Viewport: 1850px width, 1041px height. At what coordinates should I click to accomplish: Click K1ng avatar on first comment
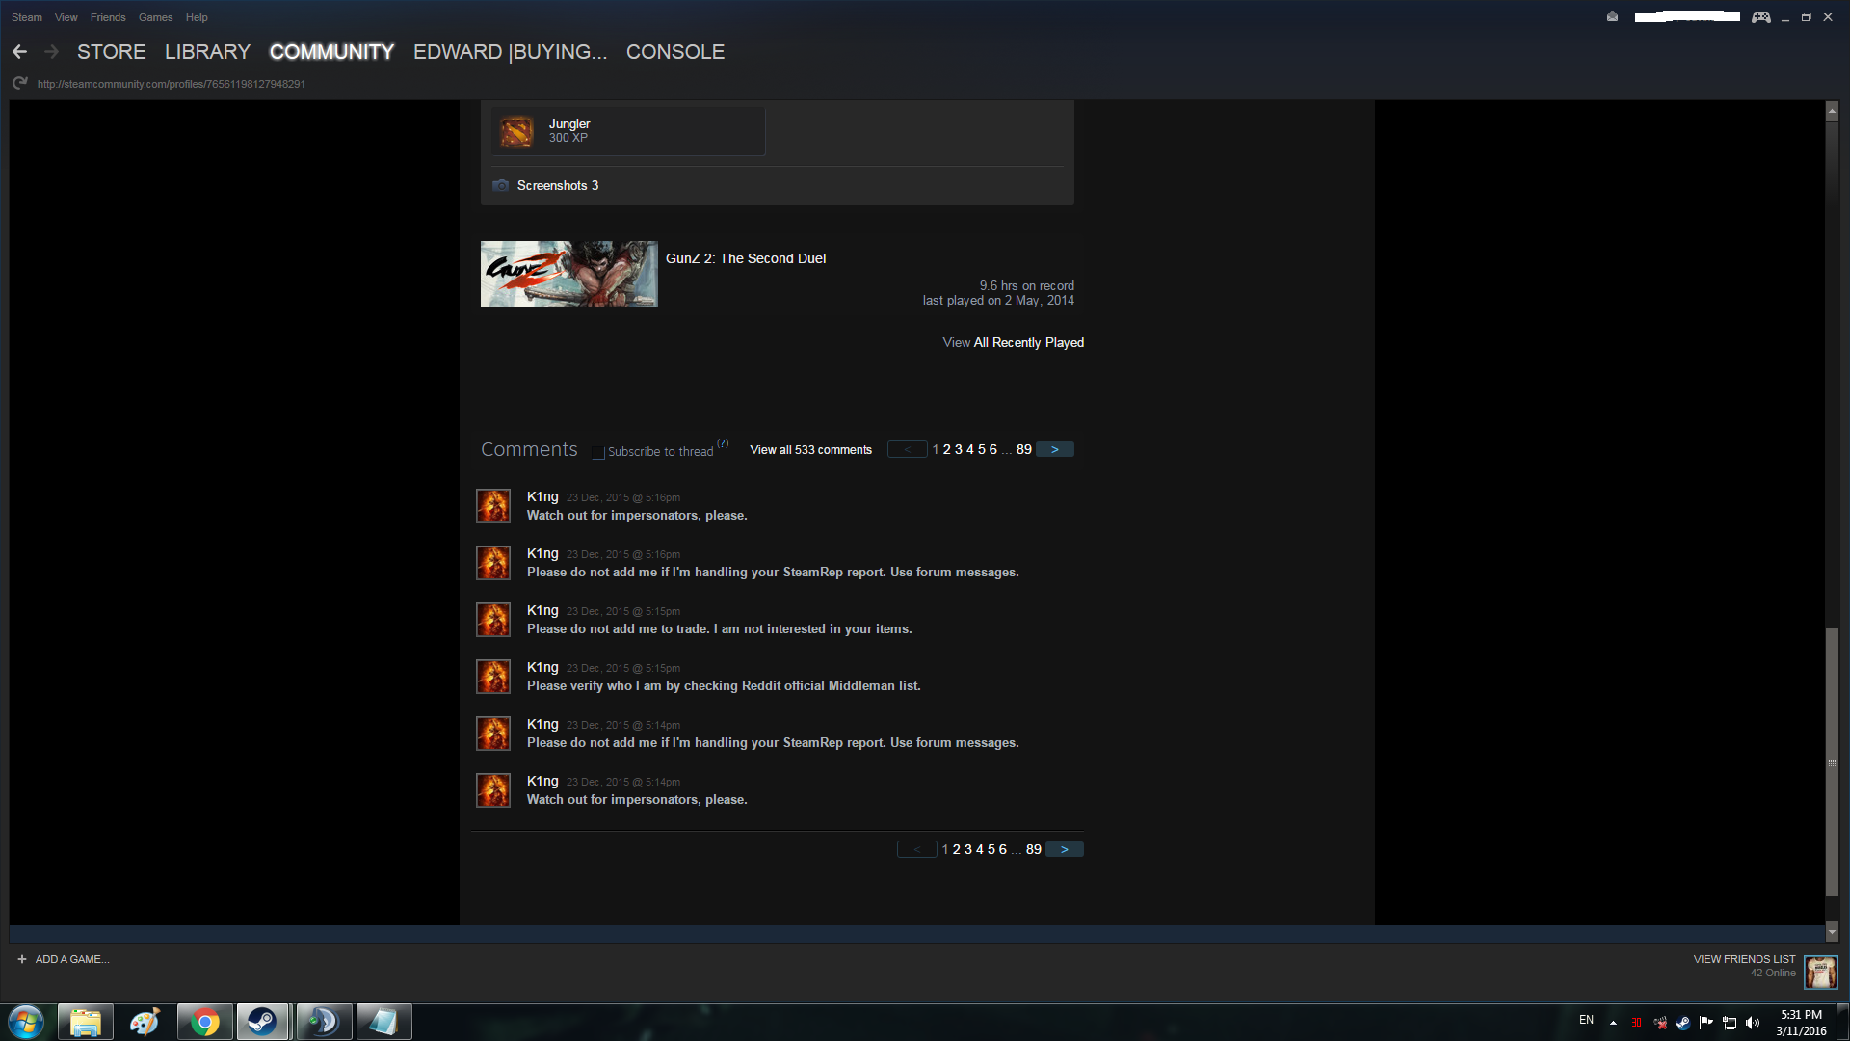click(x=493, y=506)
